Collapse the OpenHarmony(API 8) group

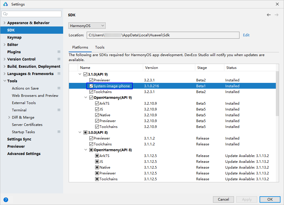(x=86, y=150)
